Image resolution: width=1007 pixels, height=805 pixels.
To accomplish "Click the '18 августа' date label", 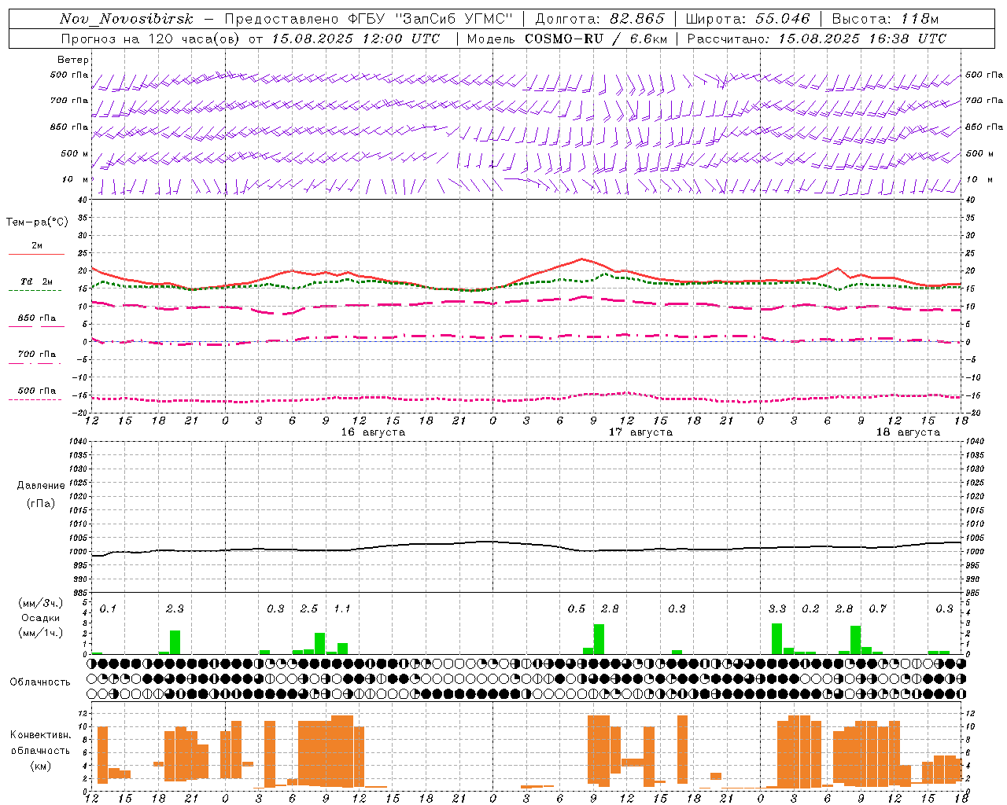I will [x=908, y=432].
